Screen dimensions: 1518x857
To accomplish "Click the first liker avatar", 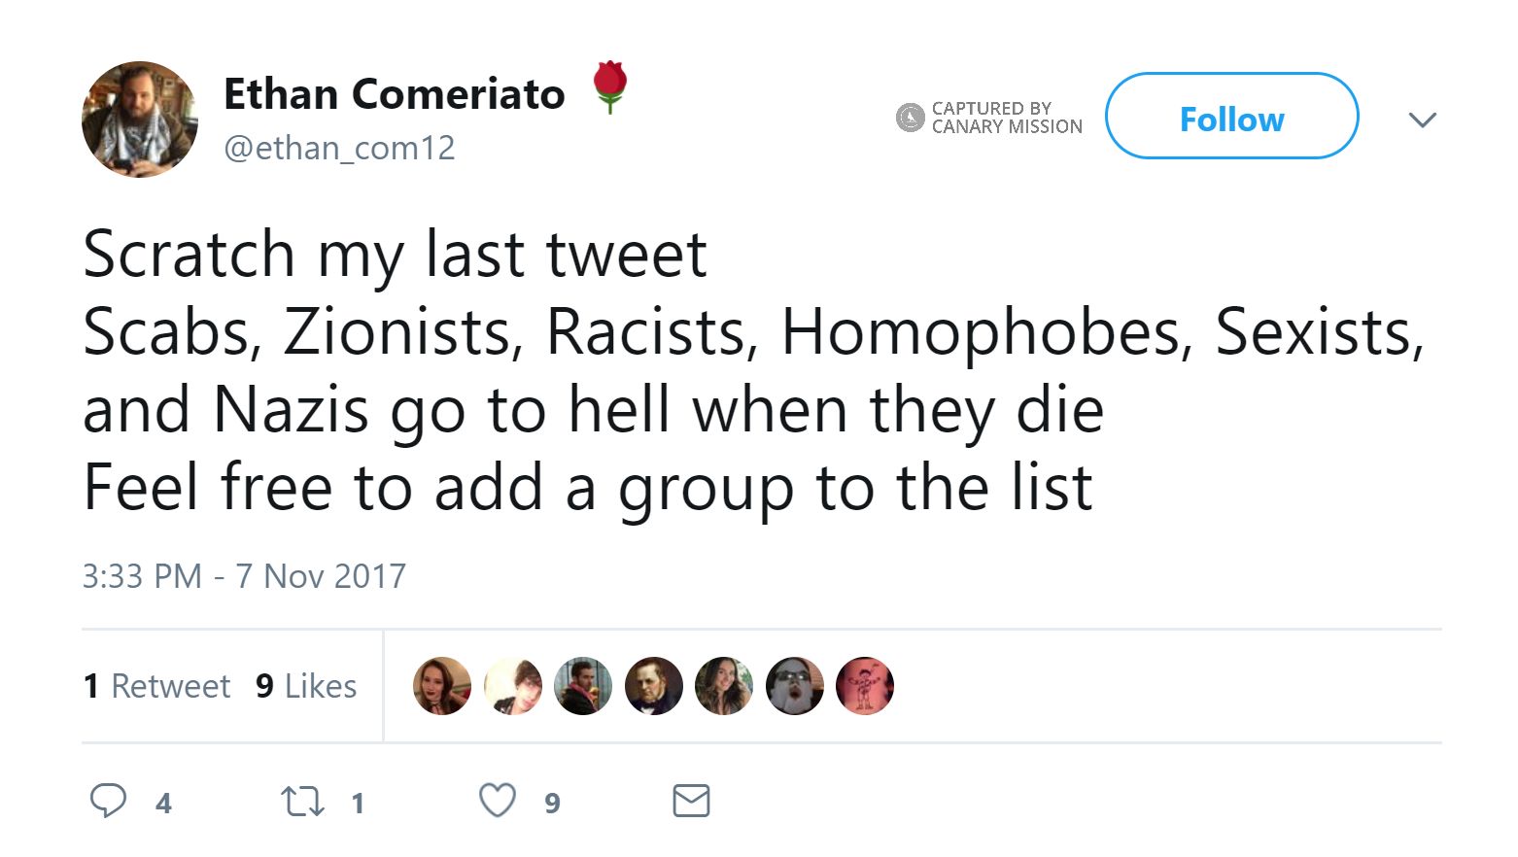I will pos(442,686).
